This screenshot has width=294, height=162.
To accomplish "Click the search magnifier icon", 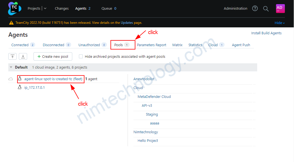I will click(x=266, y=9).
